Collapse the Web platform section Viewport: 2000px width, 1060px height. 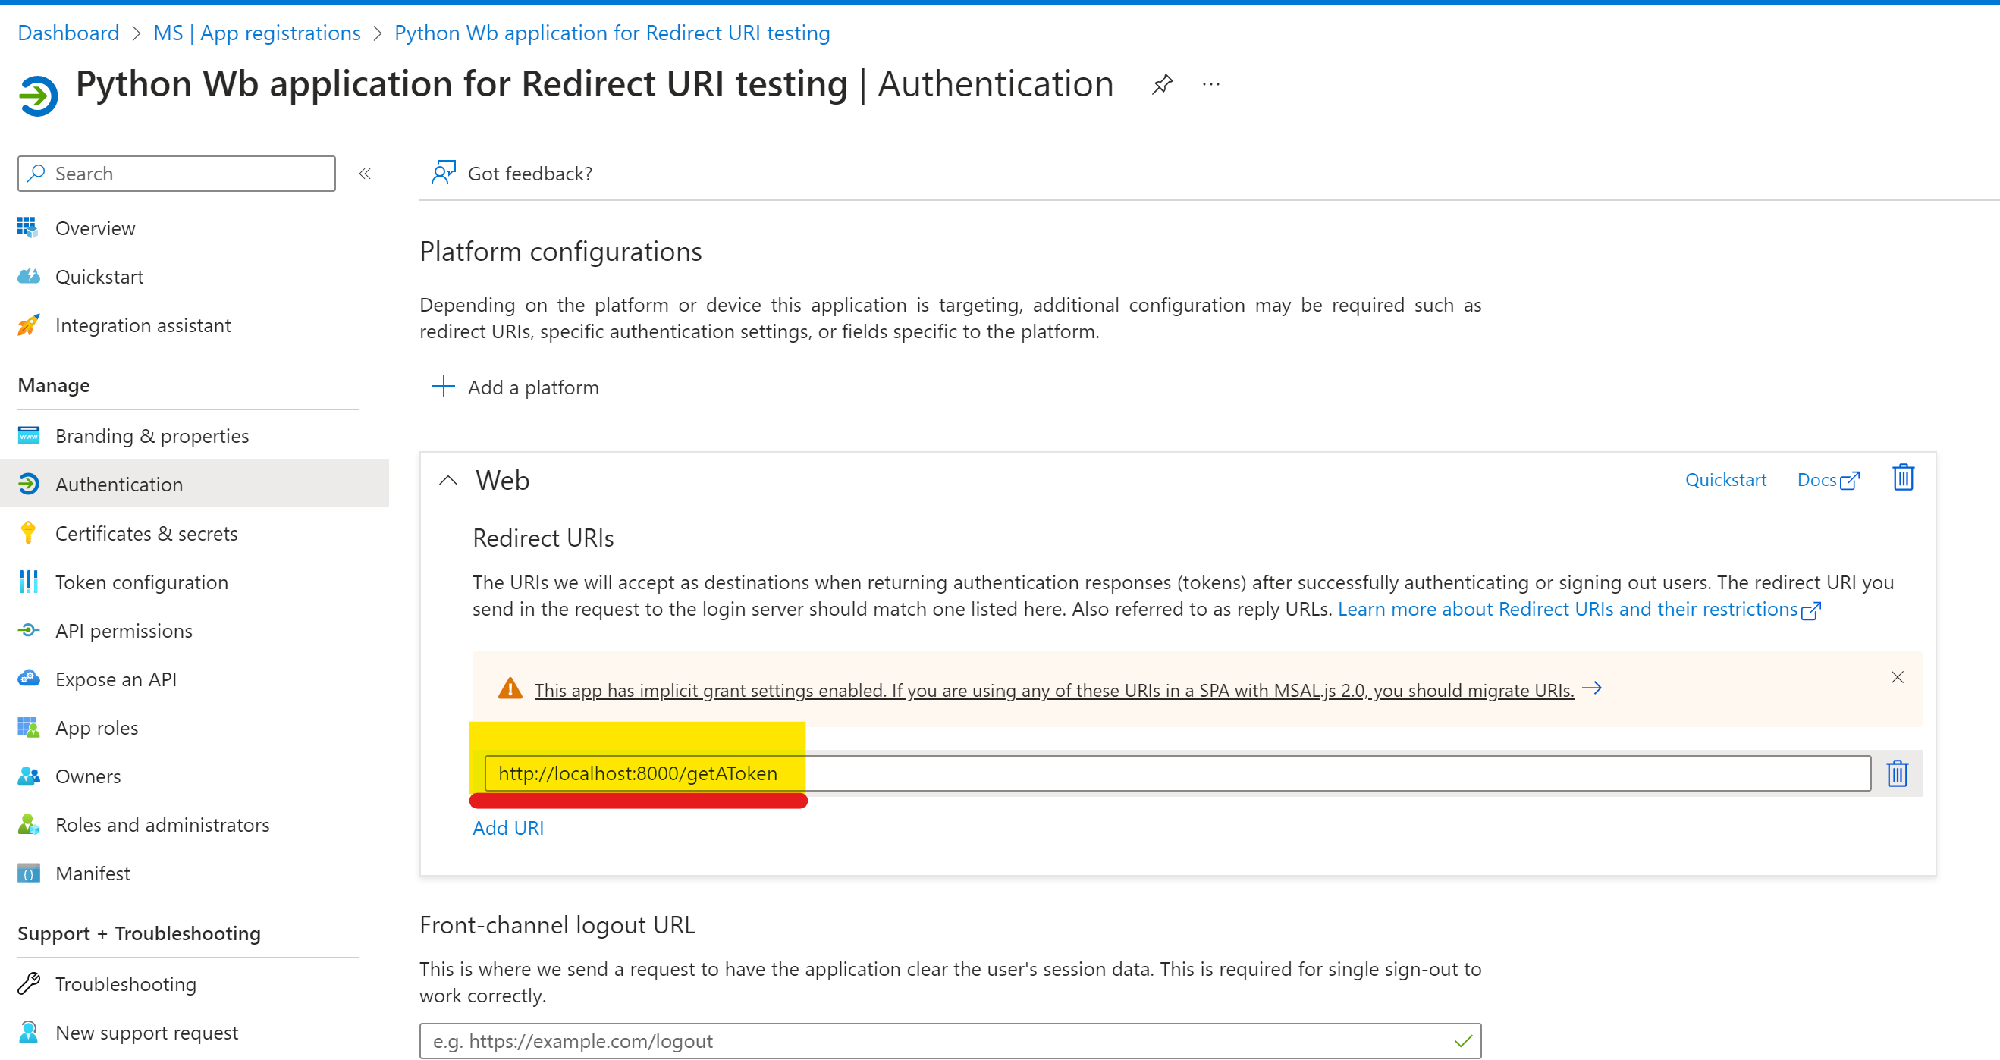pos(448,481)
